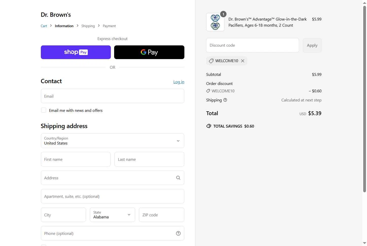Focus the Email input field

pyautogui.click(x=113, y=96)
